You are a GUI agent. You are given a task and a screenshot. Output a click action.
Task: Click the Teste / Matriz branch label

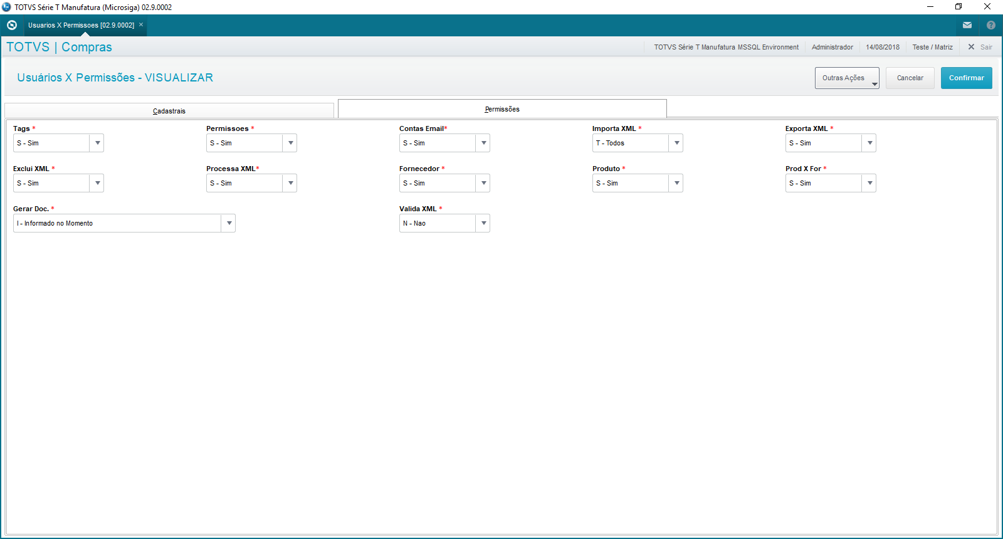[932, 47]
